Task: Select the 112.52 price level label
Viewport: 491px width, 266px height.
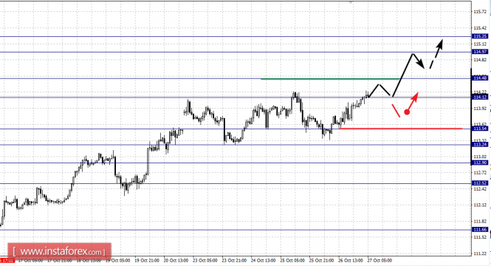Action: (x=480, y=183)
